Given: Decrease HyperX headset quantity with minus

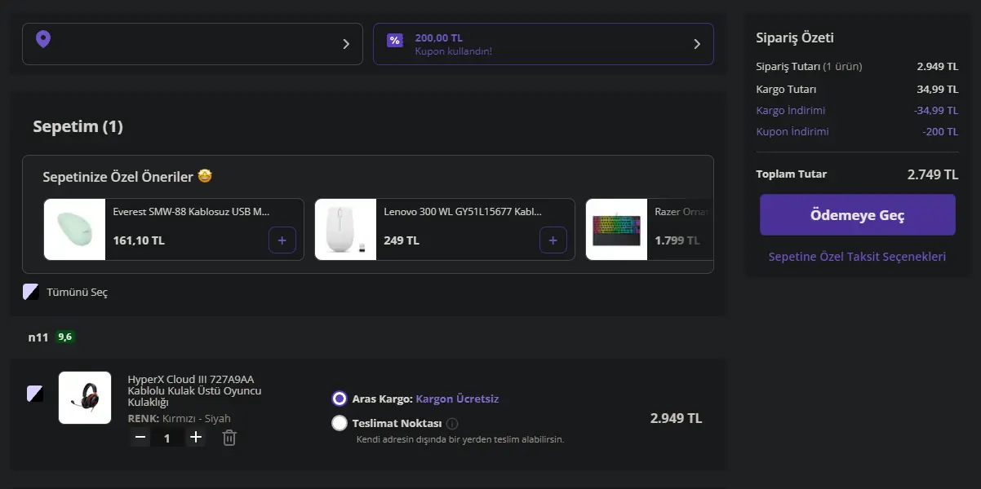Looking at the screenshot, I should (140, 438).
